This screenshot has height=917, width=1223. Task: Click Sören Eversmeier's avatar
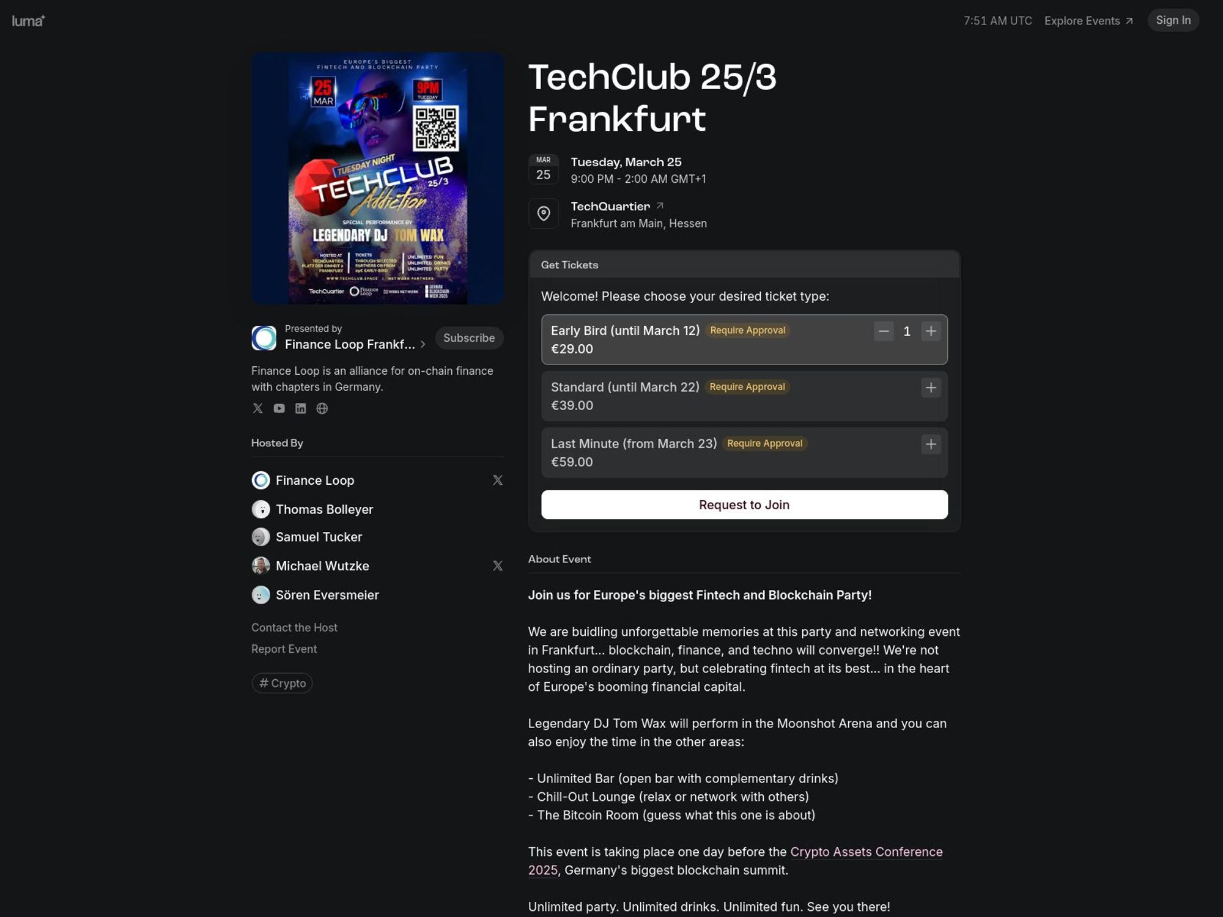tap(260, 595)
